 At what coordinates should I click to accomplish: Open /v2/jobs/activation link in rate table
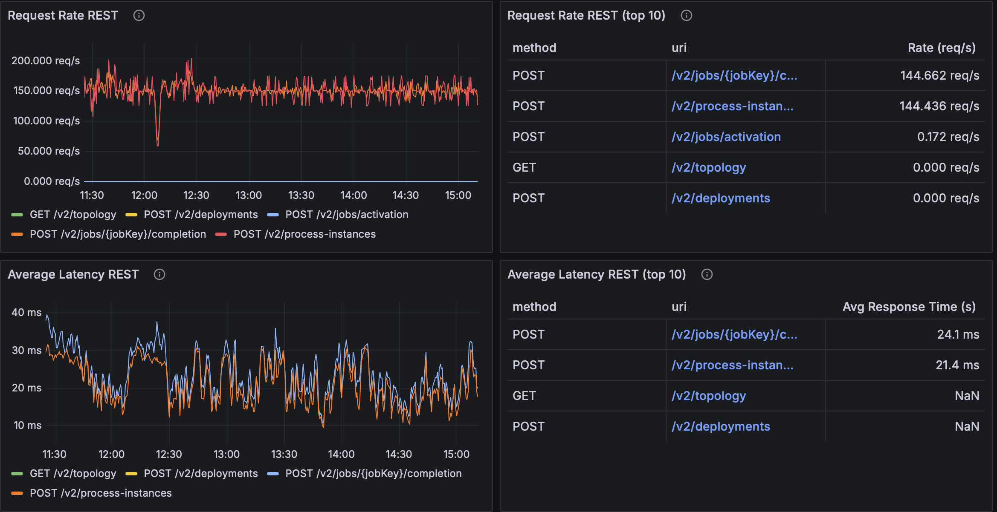click(726, 137)
